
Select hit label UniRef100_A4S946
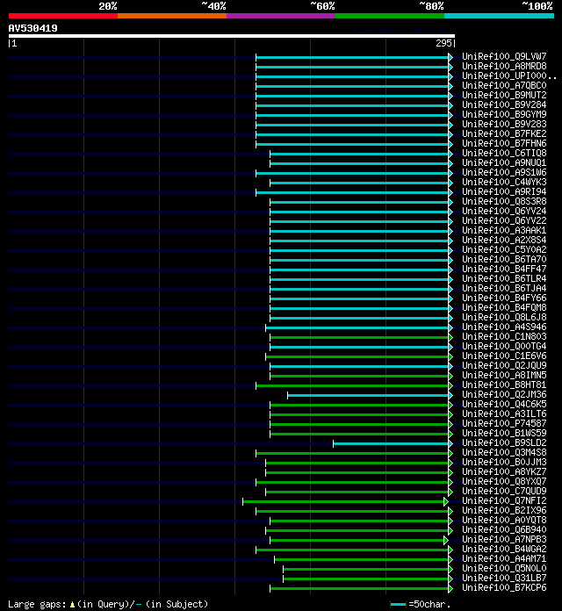click(x=504, y=327)
